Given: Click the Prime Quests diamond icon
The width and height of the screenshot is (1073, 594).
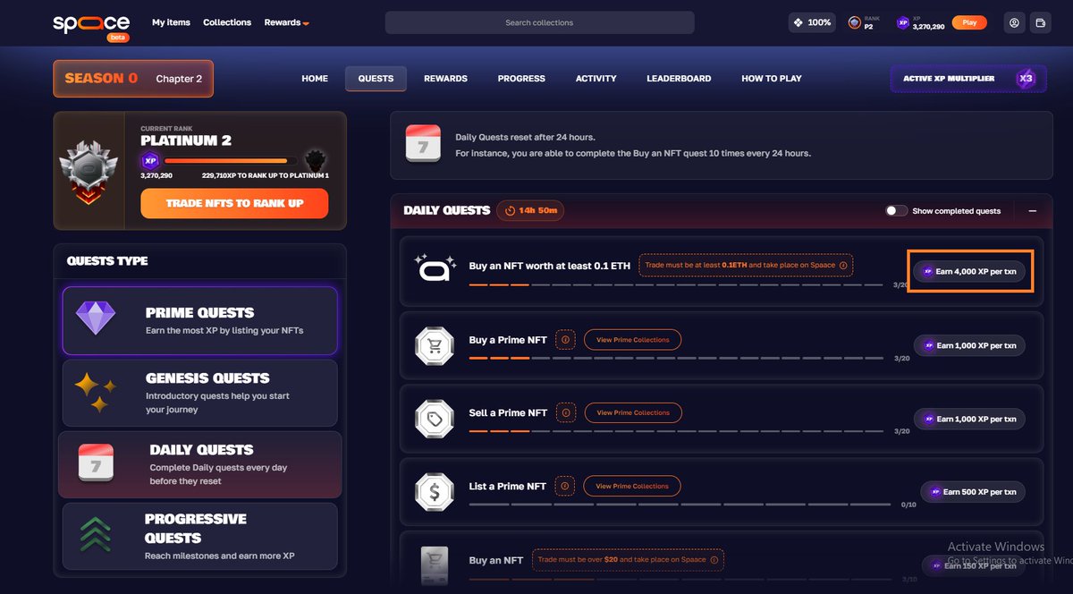Looking at the screenshot, I should (96, 318).
